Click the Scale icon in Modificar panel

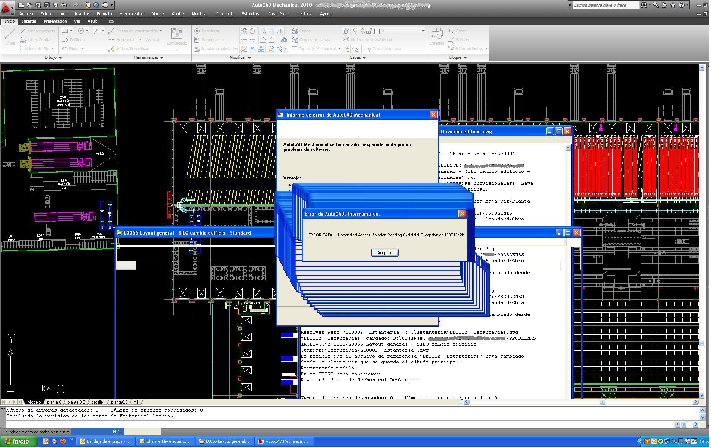click(272, 31)
